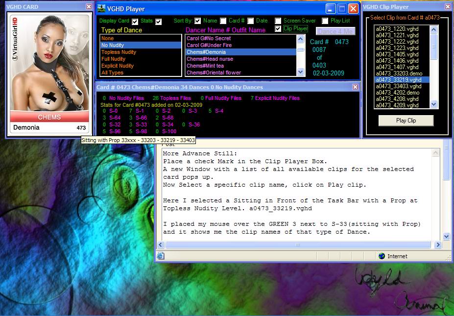Screen dimensions: 454x316
Task: Select clip a0473_33219.vghd
Action: point(402,80)
